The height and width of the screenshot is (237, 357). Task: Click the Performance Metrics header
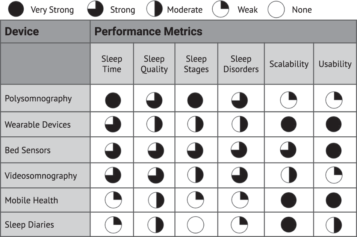pos(148,32)
